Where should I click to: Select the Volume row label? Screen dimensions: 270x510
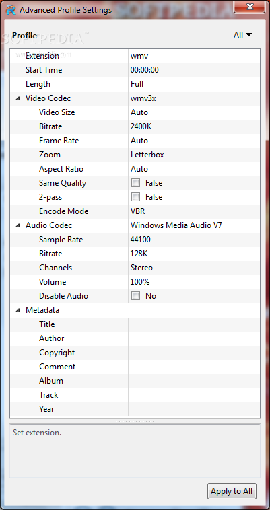(53, 282)
